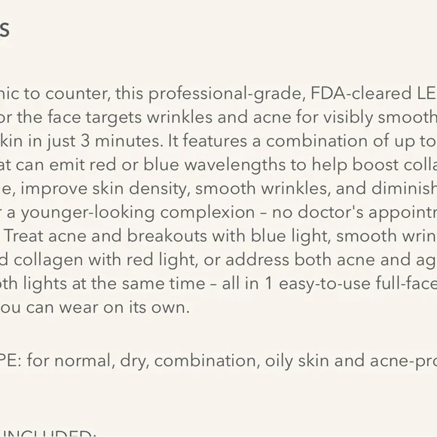Click the words "collagen with red light"
This screenshot has width=437, height=437.
(x=105, y=260)
